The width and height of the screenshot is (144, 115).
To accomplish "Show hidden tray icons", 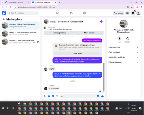I will [126, 108].
